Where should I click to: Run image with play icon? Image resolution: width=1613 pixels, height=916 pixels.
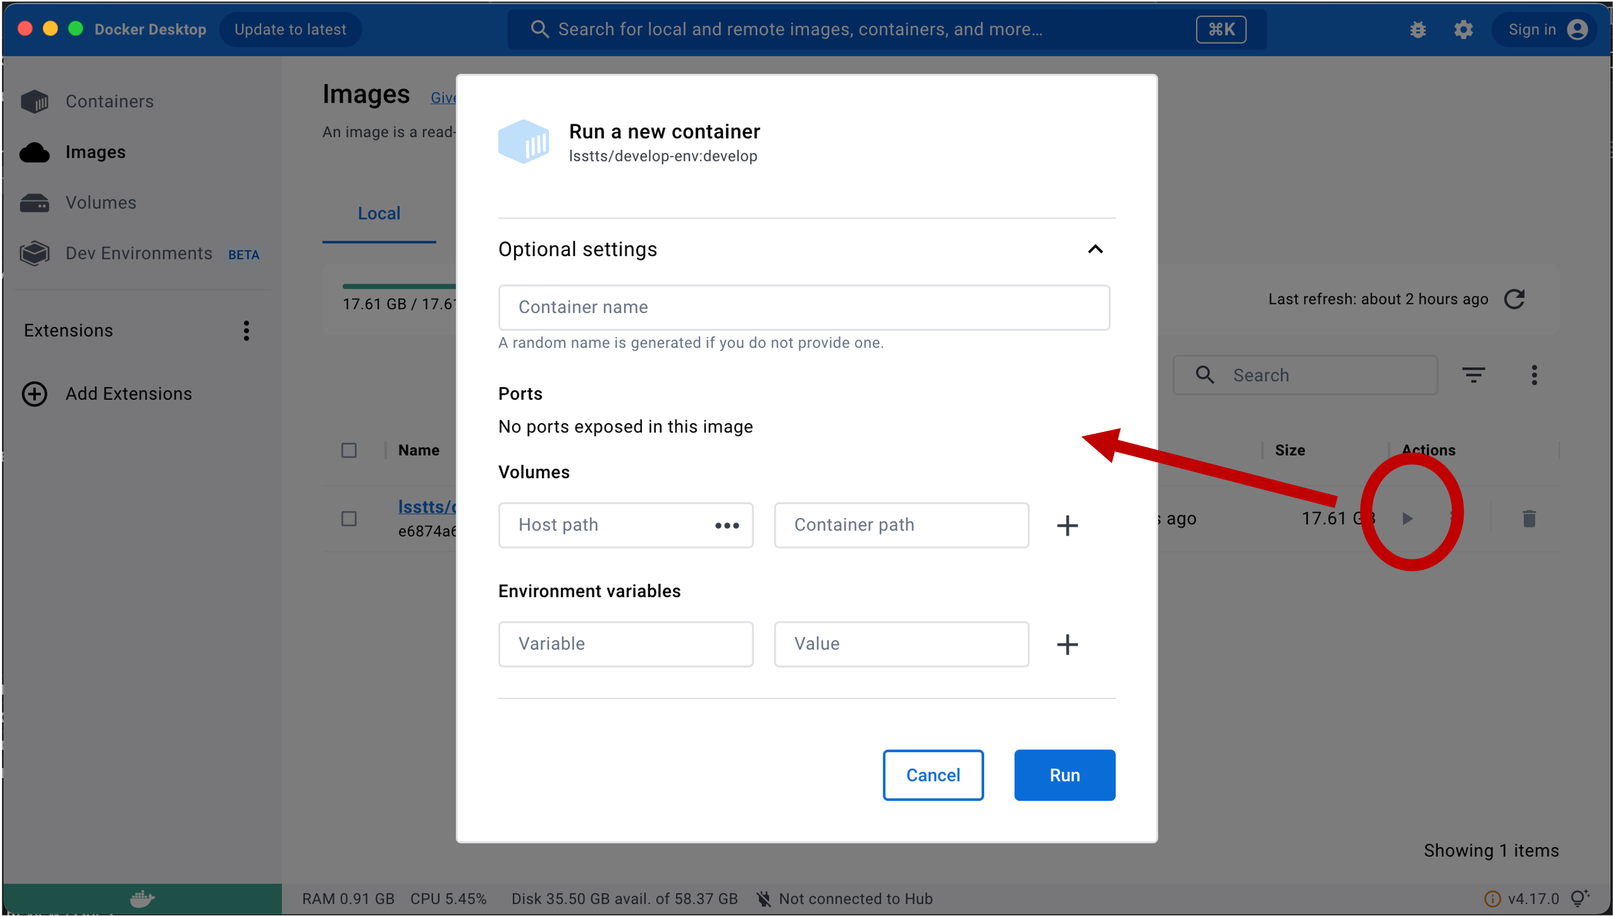click(x=1407, y=519)
